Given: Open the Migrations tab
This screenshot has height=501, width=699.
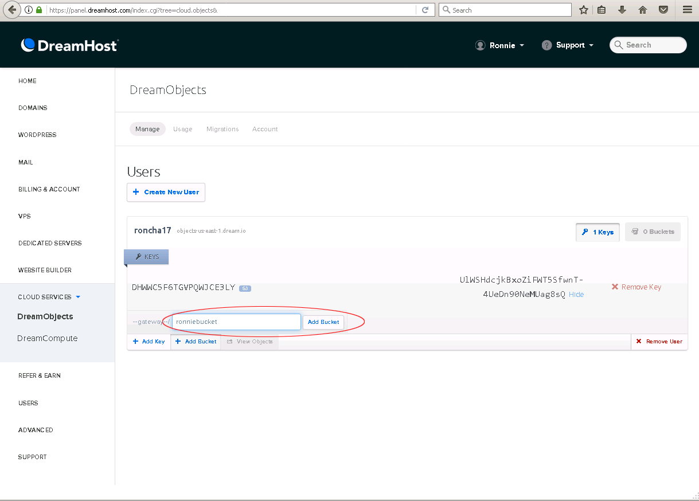Looking at the screenshot, I should tap(222, 129).
